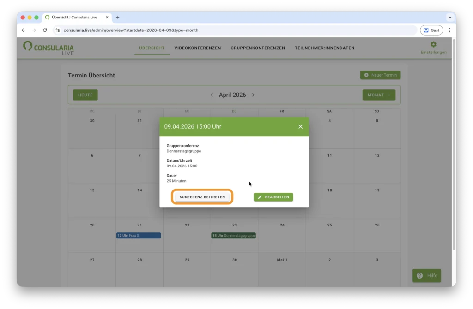Expand the MONAT view dropdown
The image size is (473, 309).
point(378,95)
